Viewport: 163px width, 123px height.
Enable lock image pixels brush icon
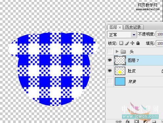click(x=127, y=43)
